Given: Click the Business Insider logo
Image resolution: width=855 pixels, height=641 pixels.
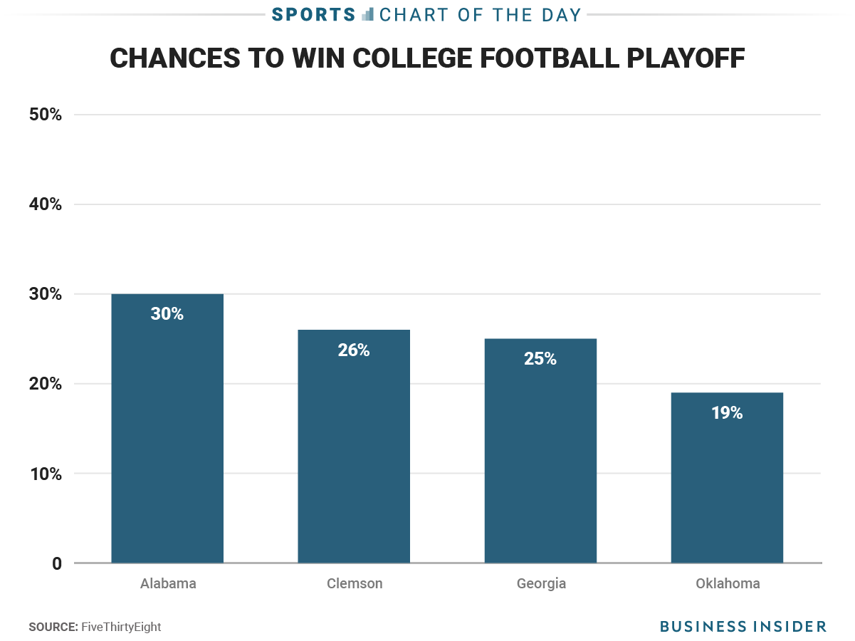Looking at the screenshot, I should [x=743, y=627].
